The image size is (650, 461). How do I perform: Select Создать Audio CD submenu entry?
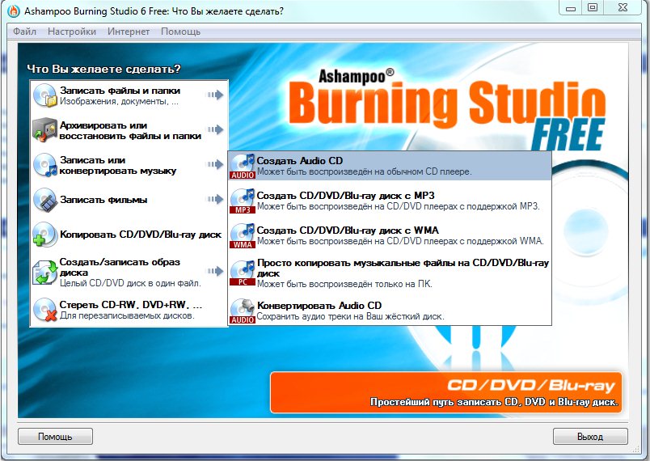[x=390, y=166]
